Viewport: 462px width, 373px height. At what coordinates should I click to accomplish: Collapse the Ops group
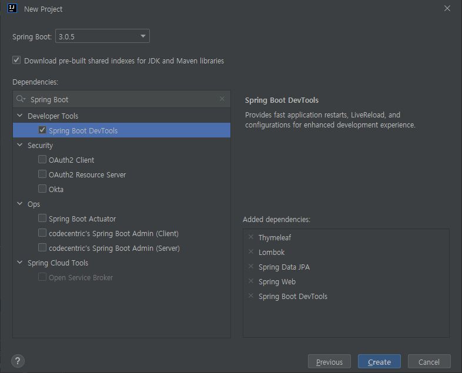coord(20,203)
